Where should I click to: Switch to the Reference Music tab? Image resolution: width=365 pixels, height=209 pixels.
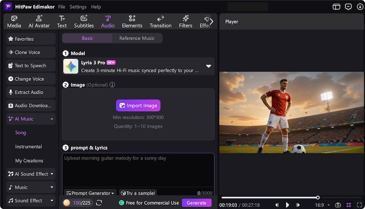(137, 38)
